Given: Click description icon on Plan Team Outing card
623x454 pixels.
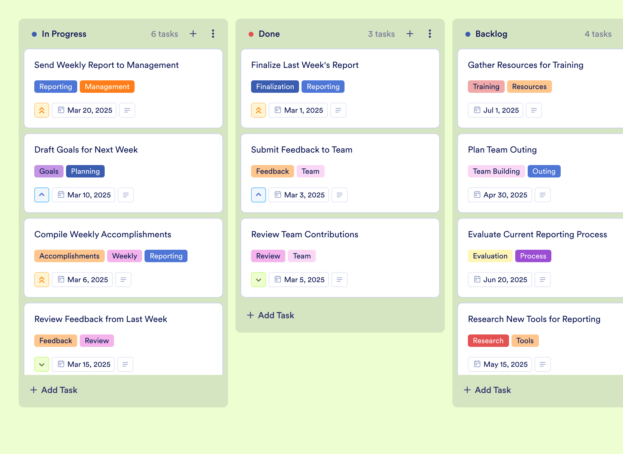Looking at the screenshot, I should (542, 195).
